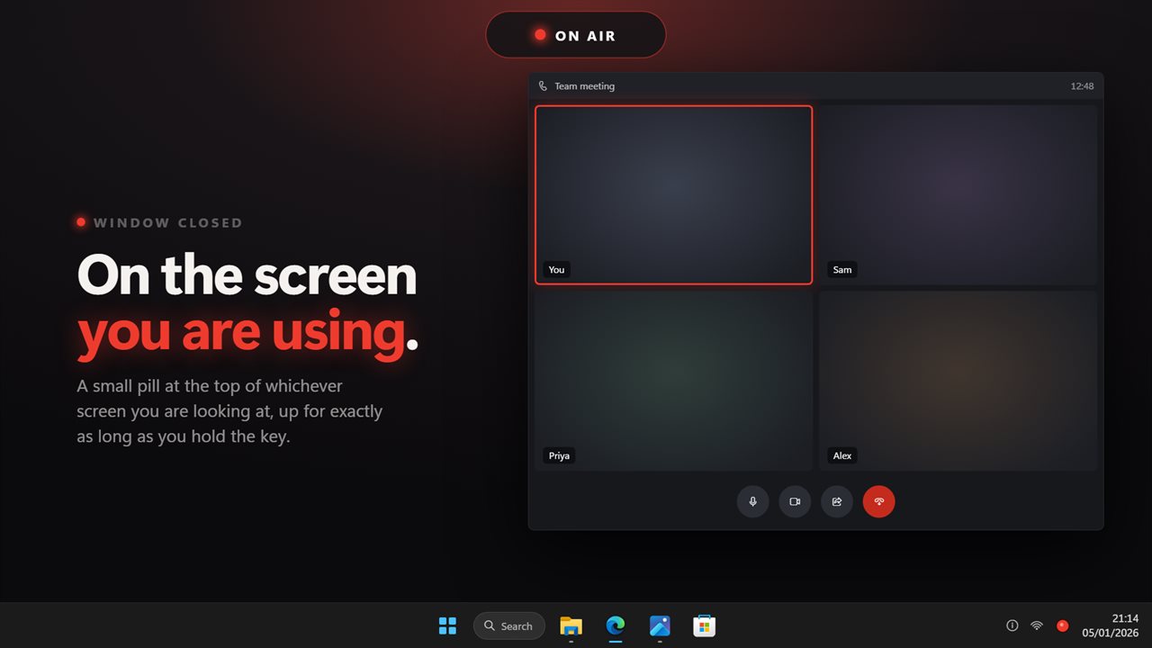Click the Priya name label
Viewport: 1152px width, 648px height.
559,455
